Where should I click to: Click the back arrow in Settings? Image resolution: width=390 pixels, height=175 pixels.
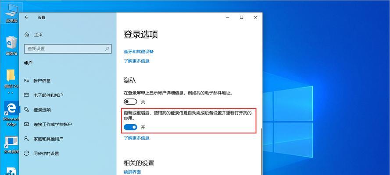coord(26,17)
